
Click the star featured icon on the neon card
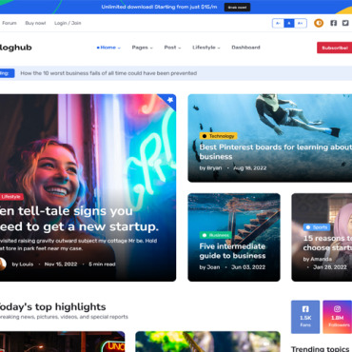tap(170, 100)
